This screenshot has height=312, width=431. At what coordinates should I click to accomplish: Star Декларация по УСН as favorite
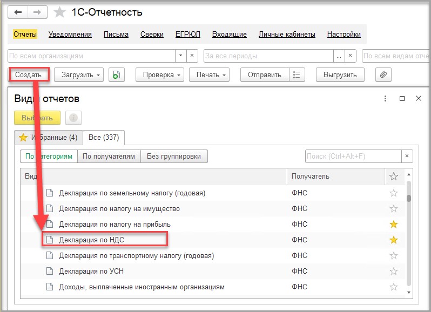[x=394, y=271]
